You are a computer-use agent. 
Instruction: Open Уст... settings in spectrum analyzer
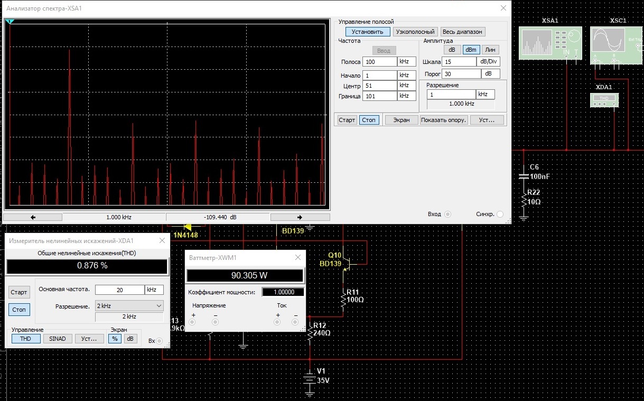click(487, 120)
